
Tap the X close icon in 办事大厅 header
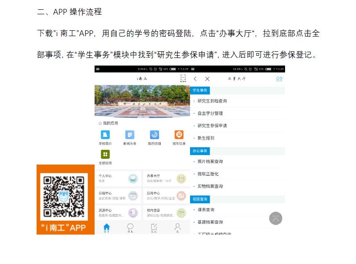207,79
